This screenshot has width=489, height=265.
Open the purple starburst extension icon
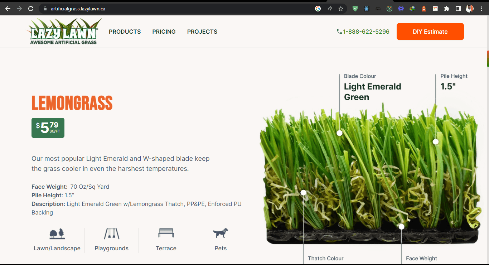[x=401, y=9]
